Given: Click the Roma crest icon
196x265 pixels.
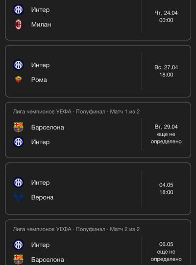Looking at the screenshot, I should click(18, 79).
